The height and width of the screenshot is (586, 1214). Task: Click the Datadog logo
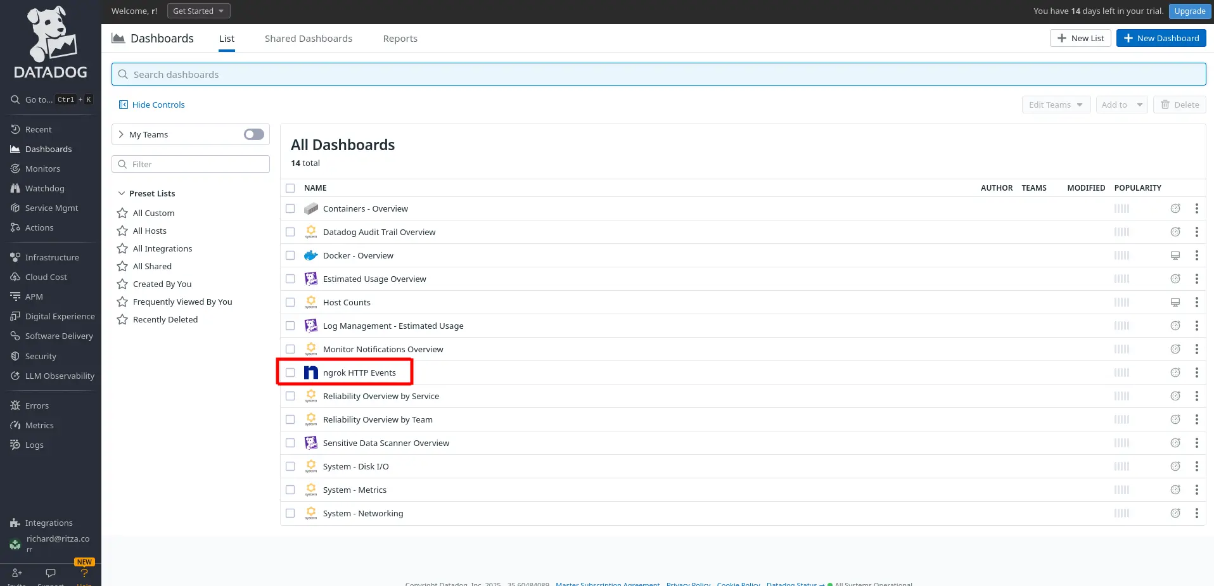point(51,43)
